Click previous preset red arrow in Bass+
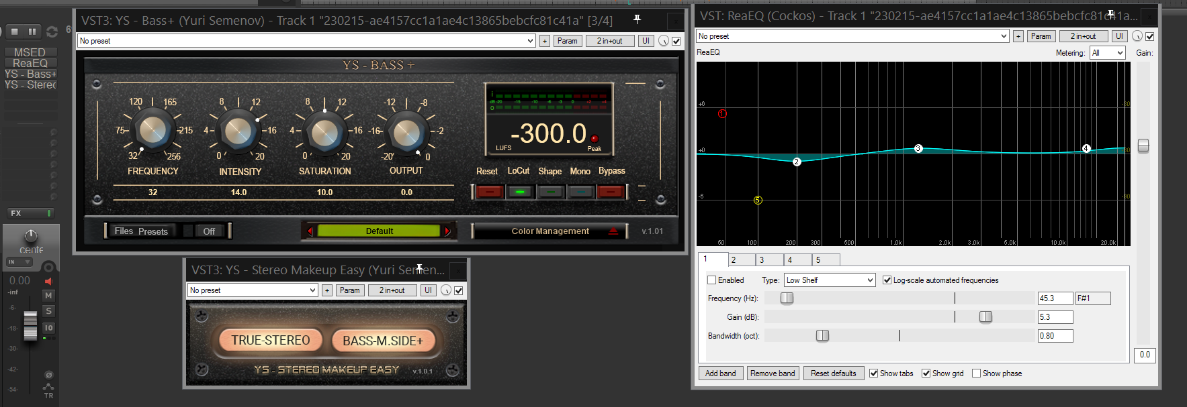 click(x=310, y=231)
